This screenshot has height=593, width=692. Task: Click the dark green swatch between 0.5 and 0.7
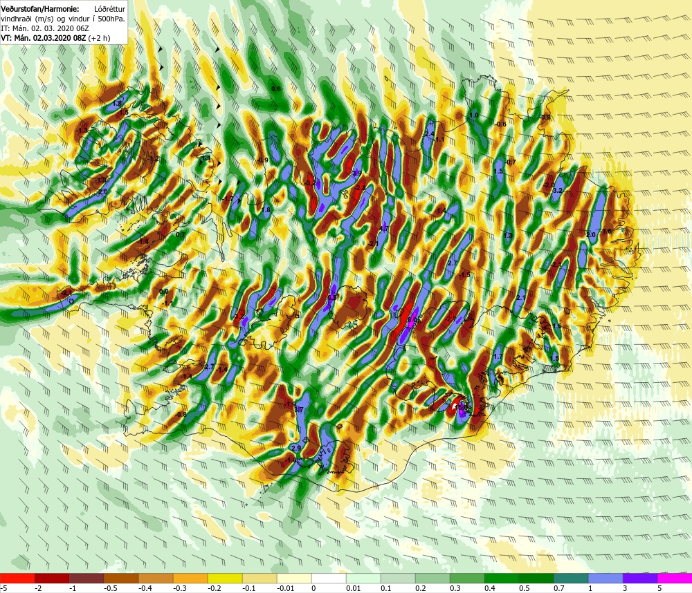click(x=536, y=578)
